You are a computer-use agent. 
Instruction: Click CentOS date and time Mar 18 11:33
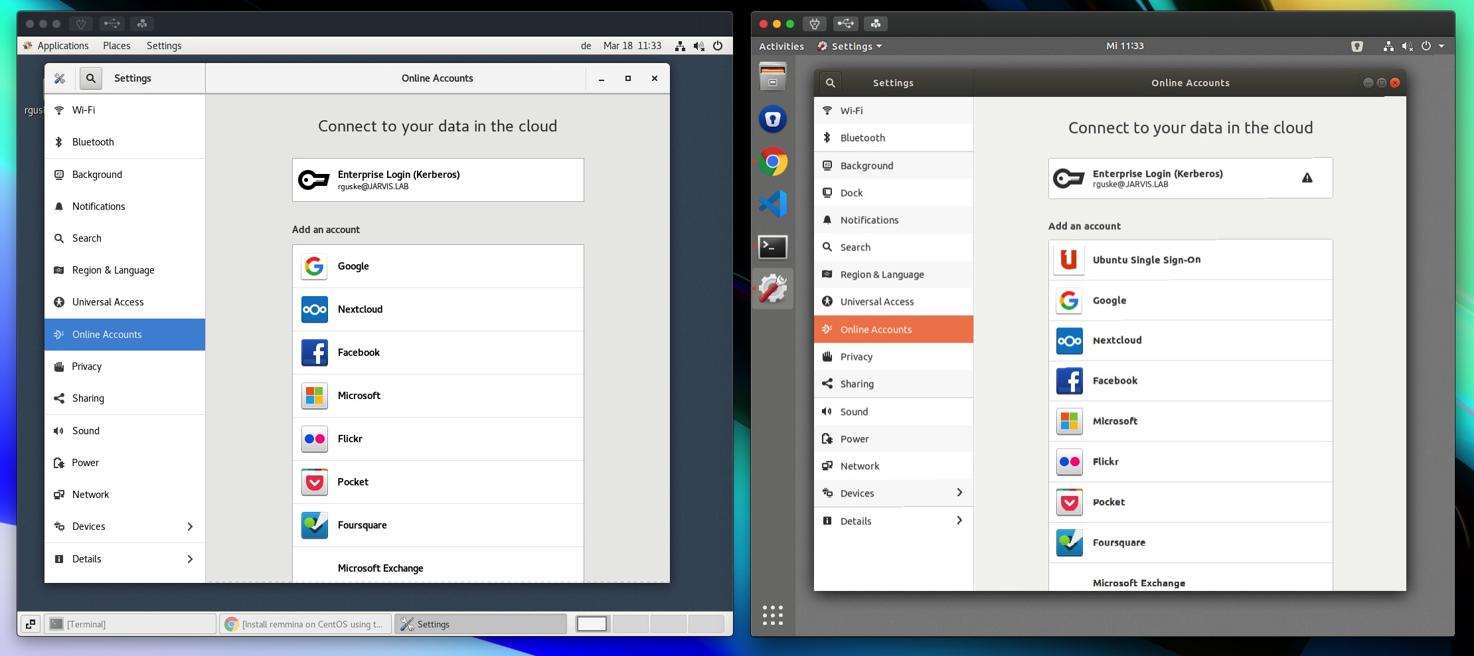(x=632, y=46)
